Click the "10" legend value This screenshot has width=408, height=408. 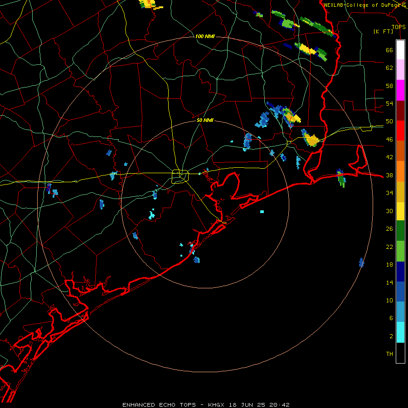click(x=389, y=301)
